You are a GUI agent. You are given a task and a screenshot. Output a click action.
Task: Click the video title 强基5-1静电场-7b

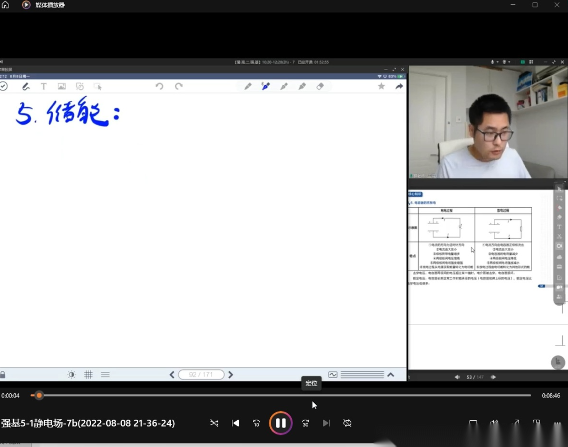point(88,423)
